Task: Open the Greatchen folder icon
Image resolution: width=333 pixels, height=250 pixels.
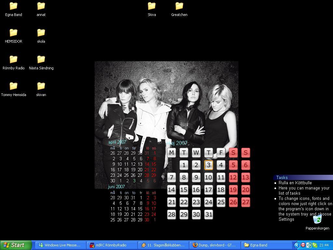Action: click(x=179, y=6)
